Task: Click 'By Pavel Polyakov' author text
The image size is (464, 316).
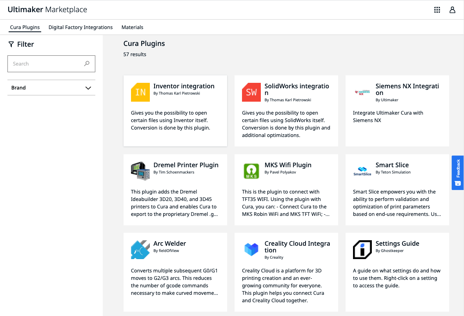Action: click(x=280, y=172)
